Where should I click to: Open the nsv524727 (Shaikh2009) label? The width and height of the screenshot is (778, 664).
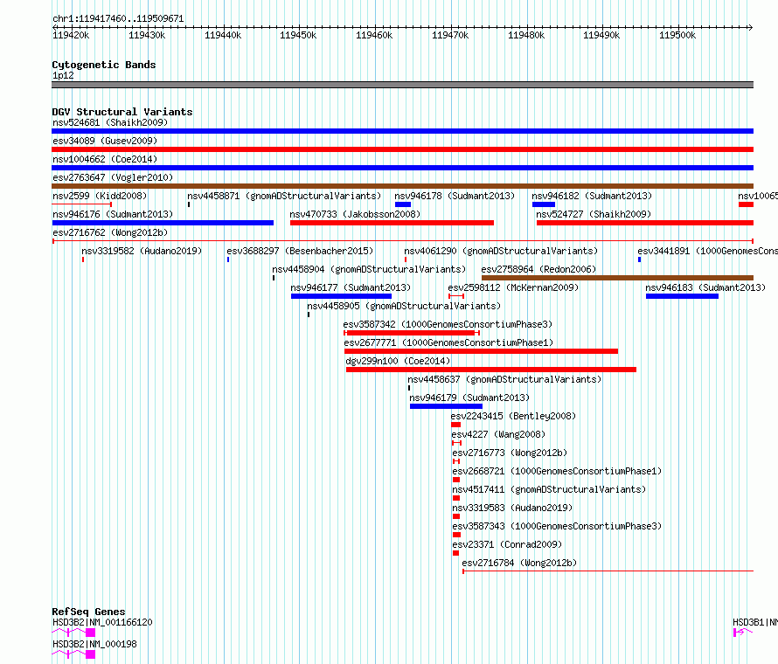click(594, 214)
